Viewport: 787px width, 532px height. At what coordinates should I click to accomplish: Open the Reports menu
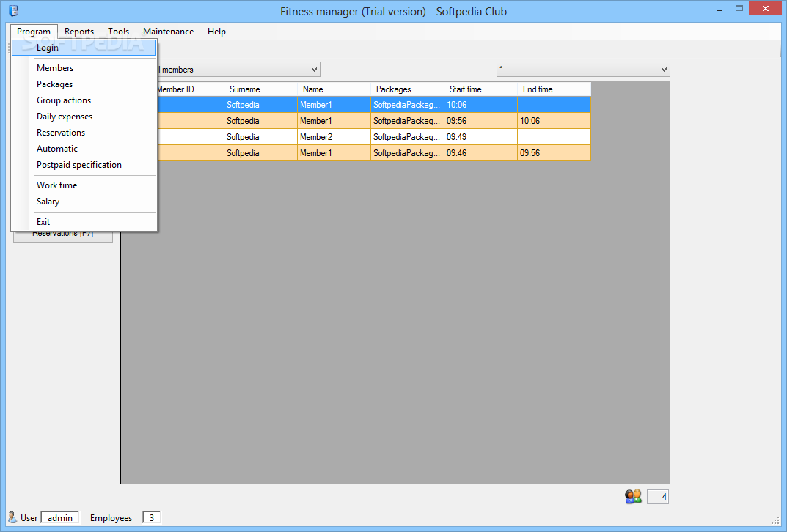(79, 31)
